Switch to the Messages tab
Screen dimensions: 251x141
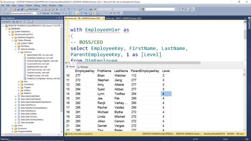coord(83,67)
